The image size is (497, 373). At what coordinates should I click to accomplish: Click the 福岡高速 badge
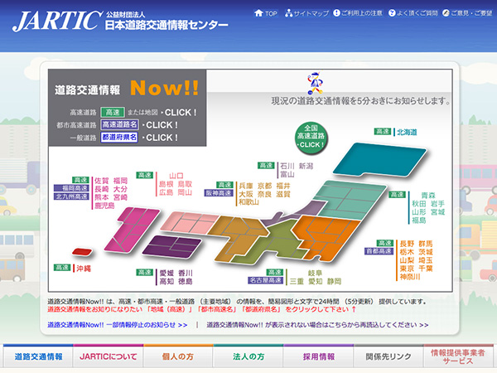point(71,188)
